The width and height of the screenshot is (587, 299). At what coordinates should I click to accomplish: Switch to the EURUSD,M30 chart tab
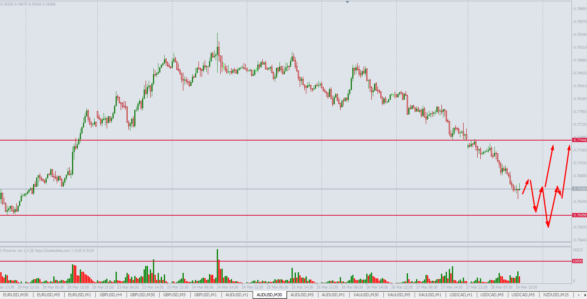(x=16, y=295)
